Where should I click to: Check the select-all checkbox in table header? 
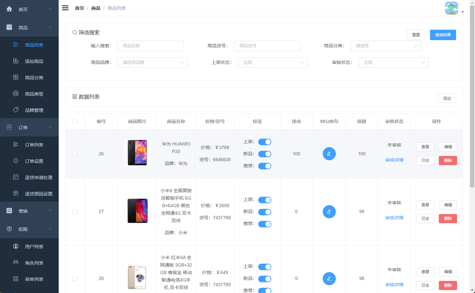click(75, 121)
